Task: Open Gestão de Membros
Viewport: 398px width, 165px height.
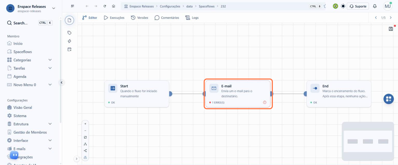Action: [30, 132]
